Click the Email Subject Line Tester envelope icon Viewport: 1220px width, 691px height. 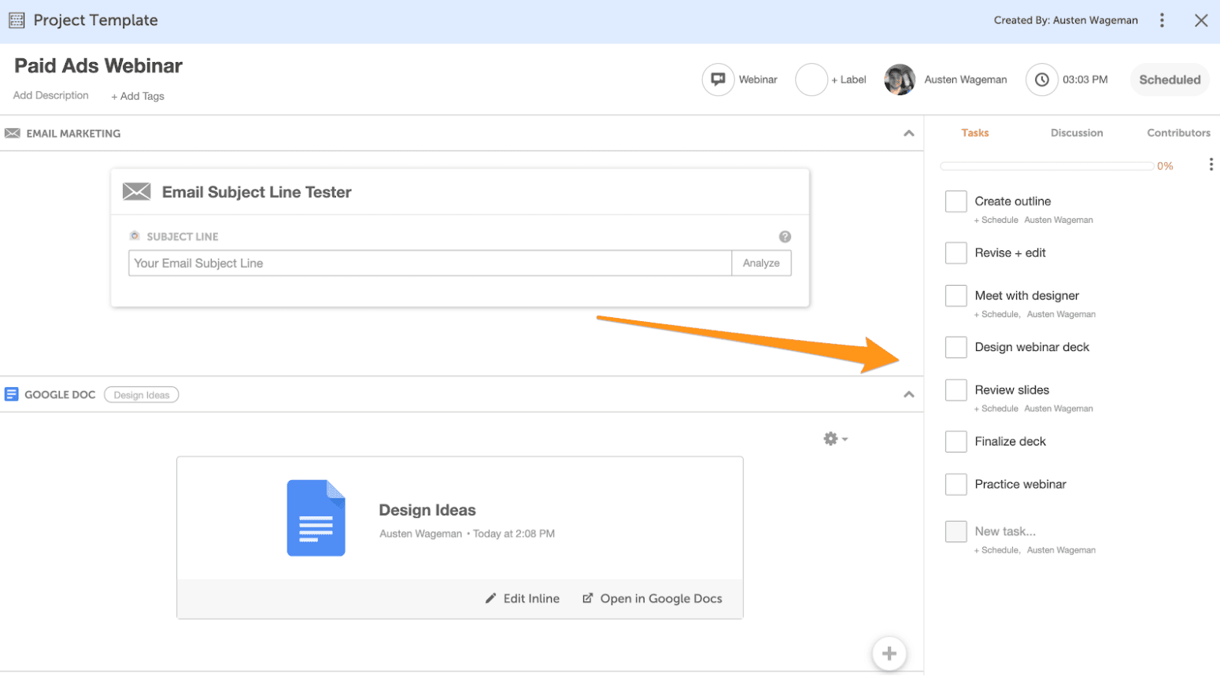point(137,192)
